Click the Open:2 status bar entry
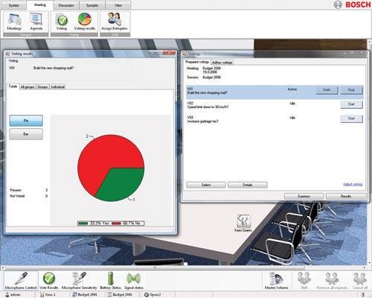The image size is (372, 298). pos(153,295)
